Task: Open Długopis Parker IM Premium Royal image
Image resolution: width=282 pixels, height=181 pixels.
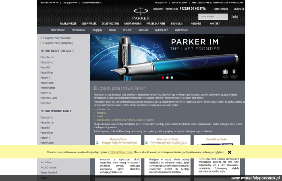Action: (118, 142)
